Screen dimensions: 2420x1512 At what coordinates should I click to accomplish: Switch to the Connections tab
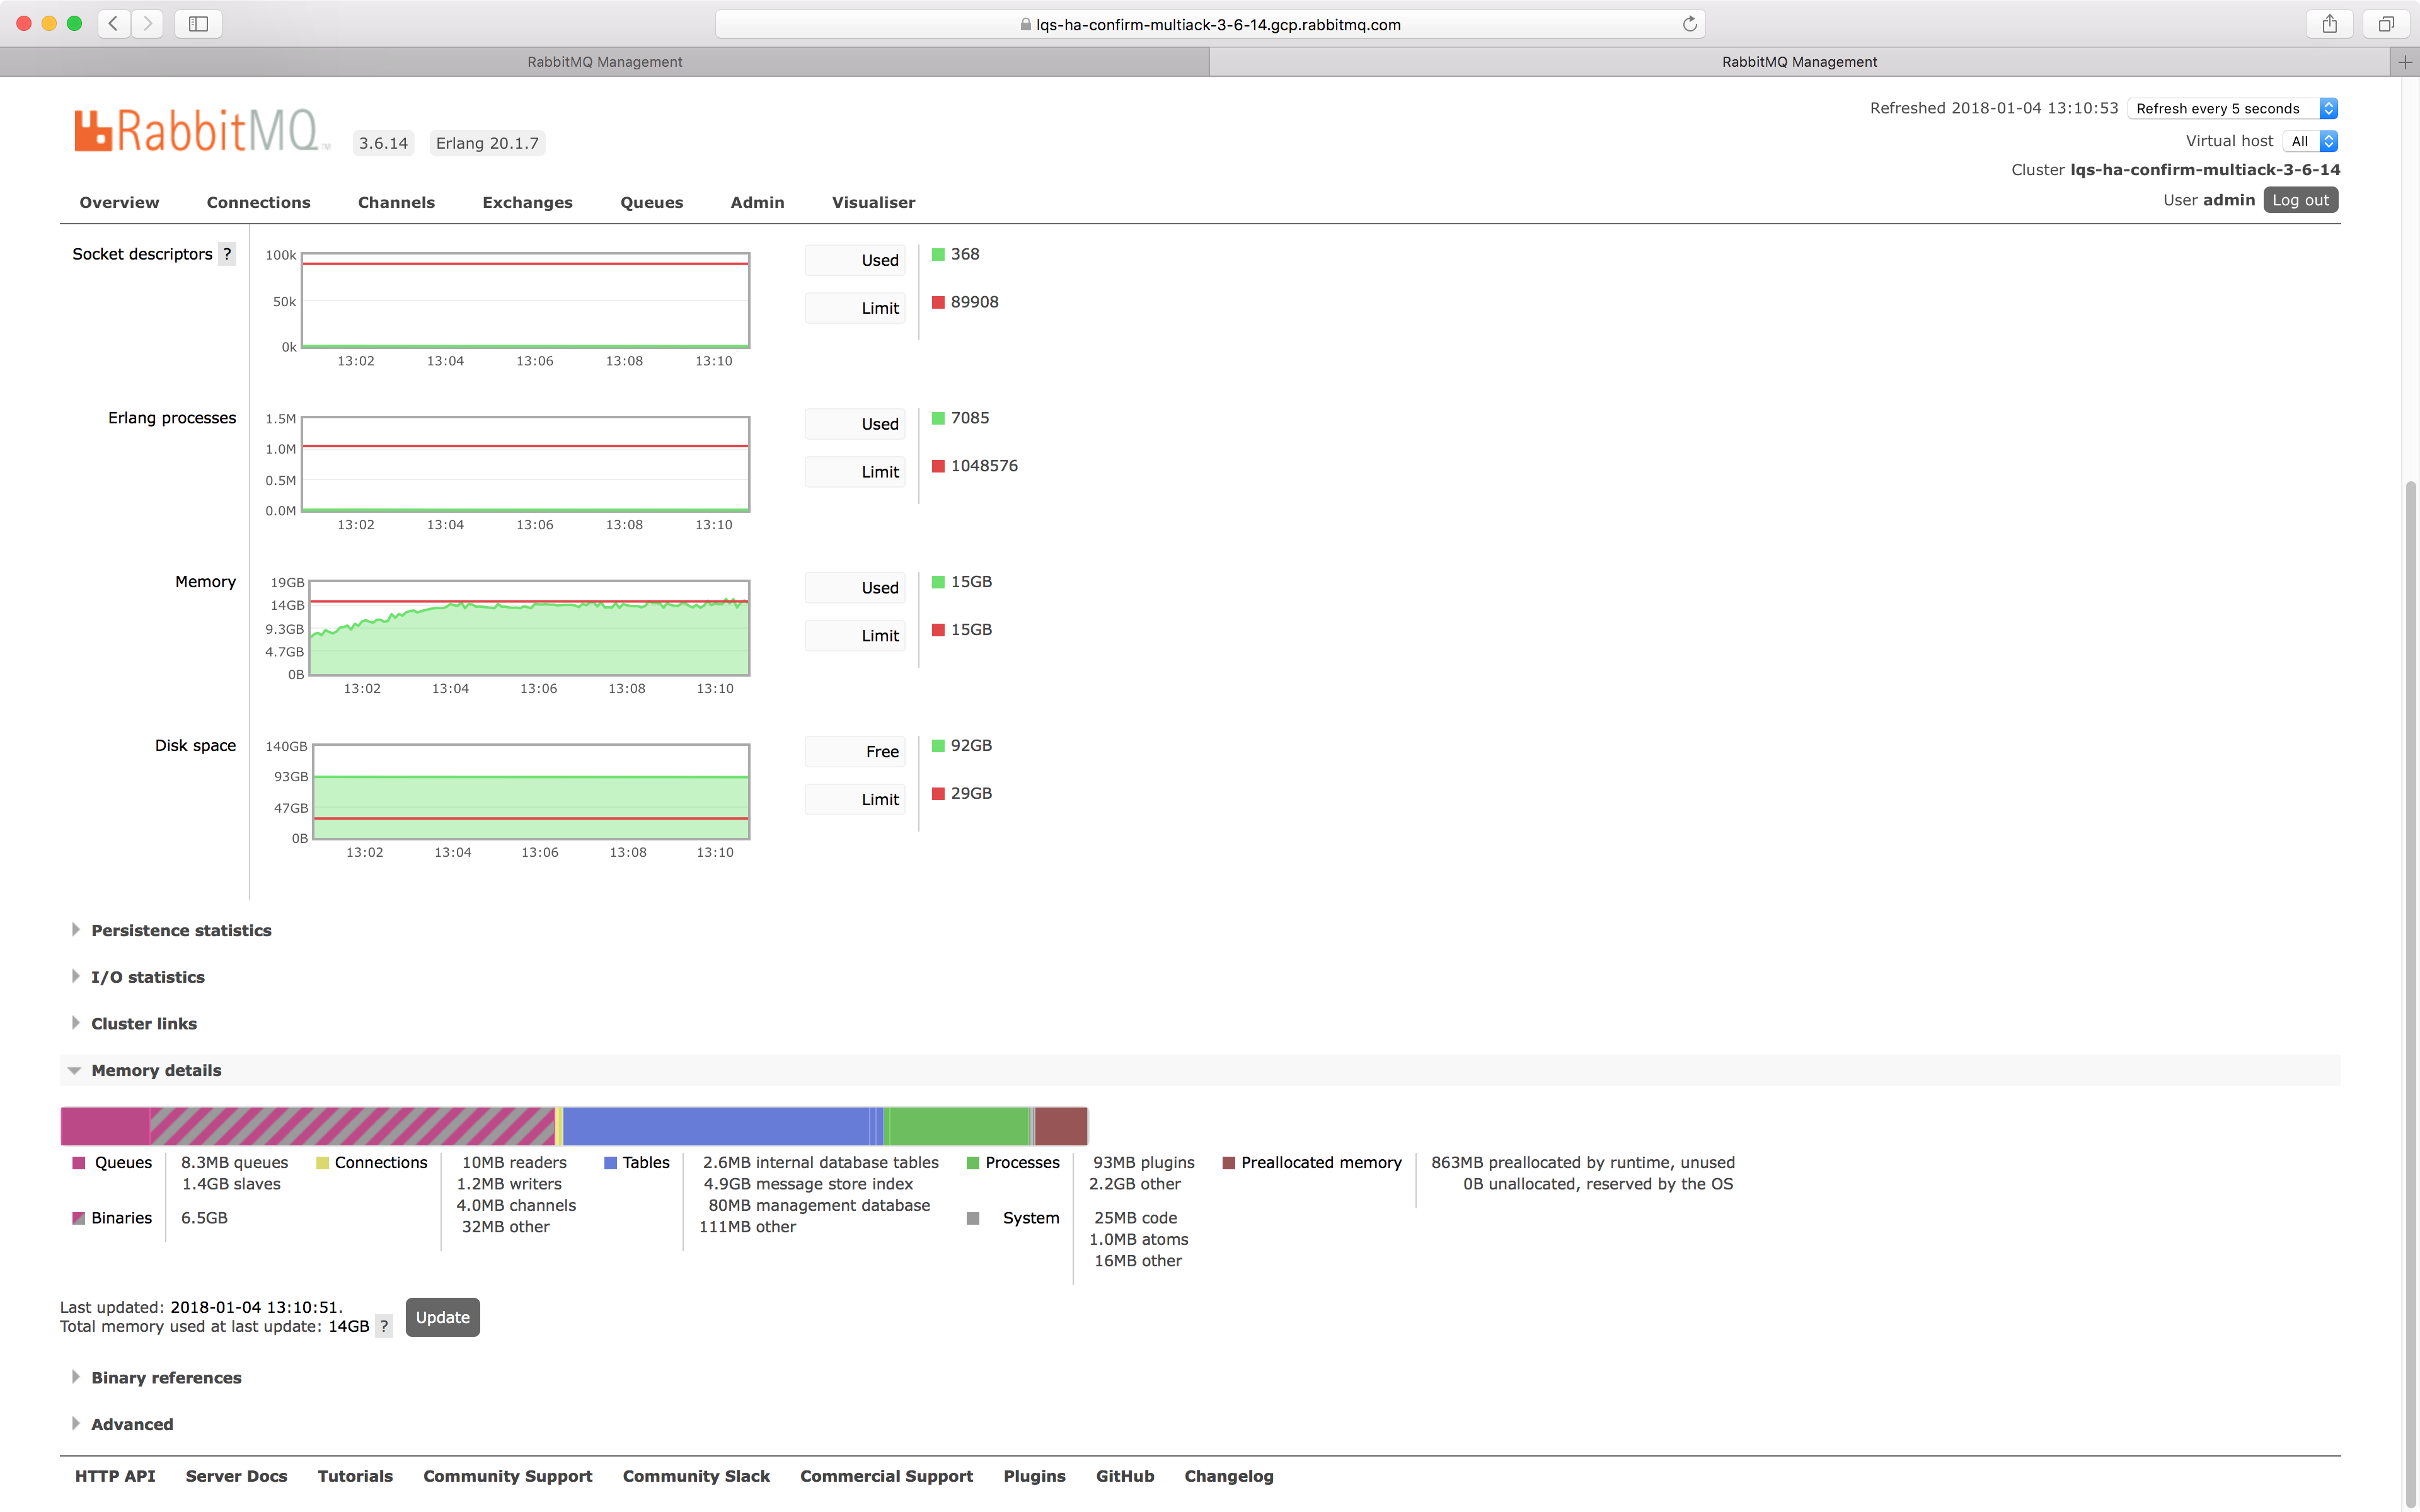(258, 202)
